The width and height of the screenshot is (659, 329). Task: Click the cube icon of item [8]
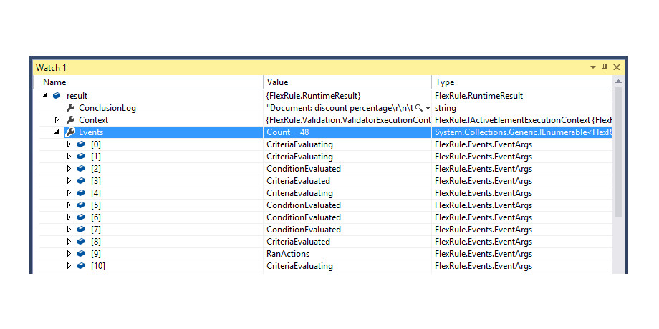[81, 242]
